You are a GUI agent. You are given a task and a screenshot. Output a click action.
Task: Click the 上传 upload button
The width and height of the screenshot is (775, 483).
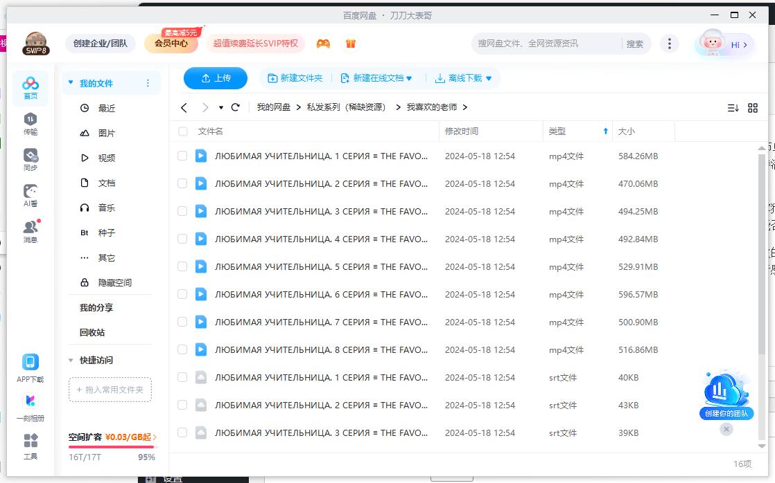pyautogui.click(x=215, y=78)
